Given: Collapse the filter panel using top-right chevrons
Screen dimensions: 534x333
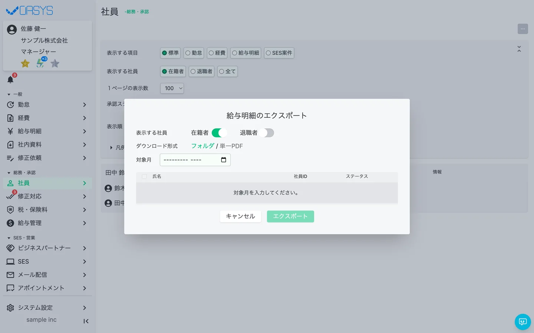Looking at the screenshot, I should tap(519, 49).
